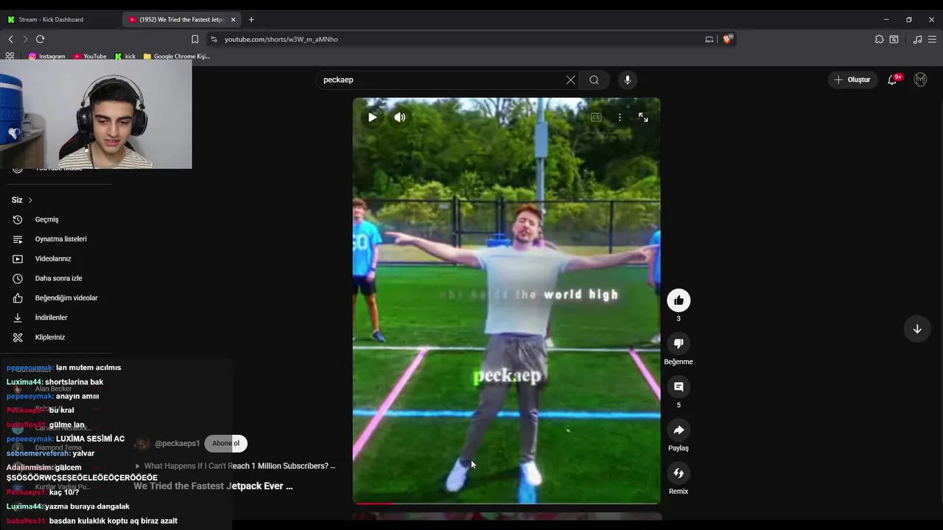Open the @peckaeps1 channel link
Image resolution: width=943 pixels, height=530 pixels.
[177, 443]
